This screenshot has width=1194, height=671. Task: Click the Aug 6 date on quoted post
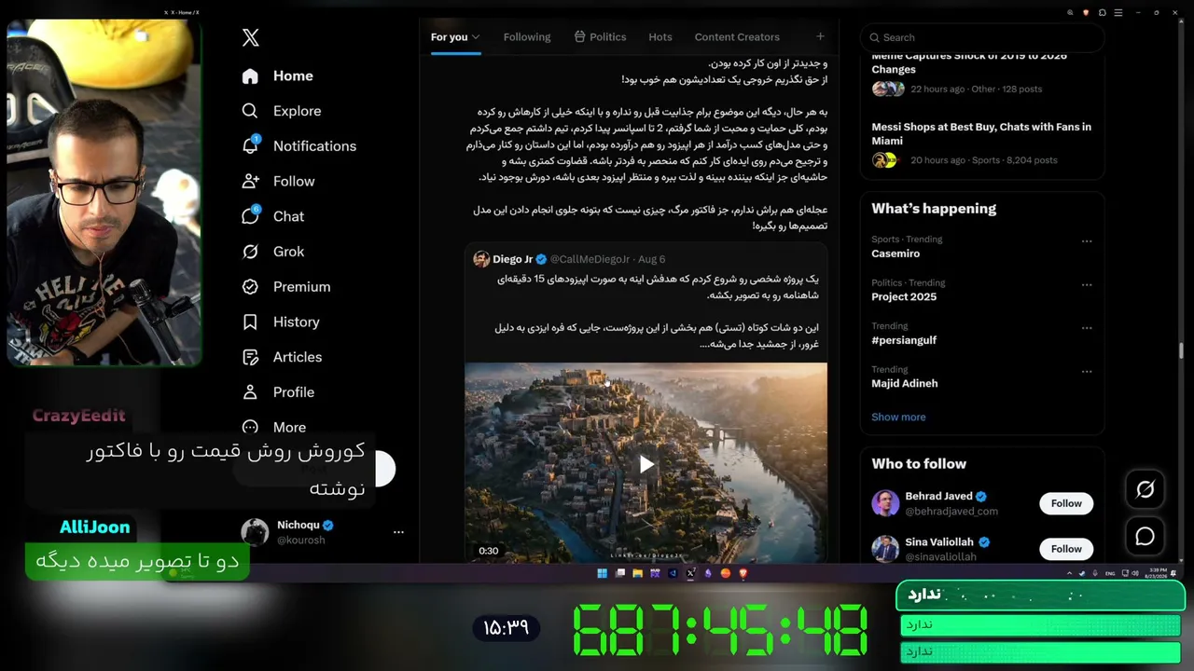coord(651,259)
